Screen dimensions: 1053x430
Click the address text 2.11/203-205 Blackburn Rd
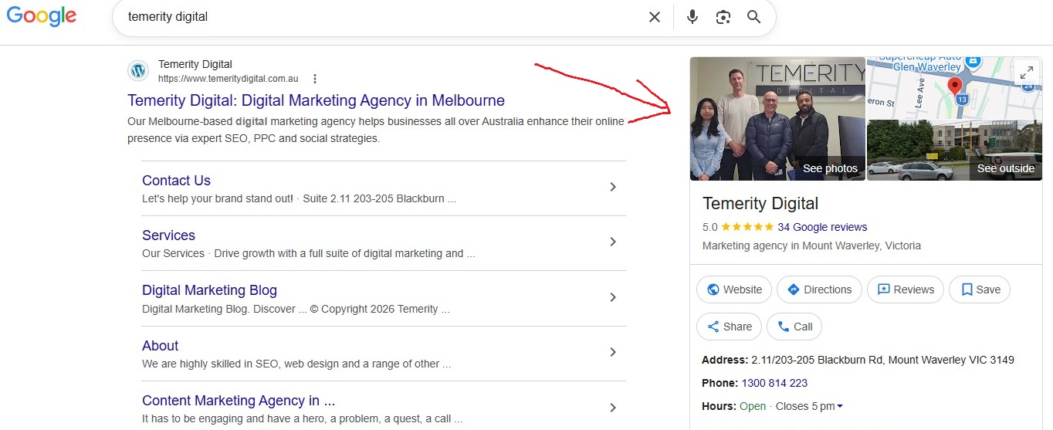coord(817,360)
